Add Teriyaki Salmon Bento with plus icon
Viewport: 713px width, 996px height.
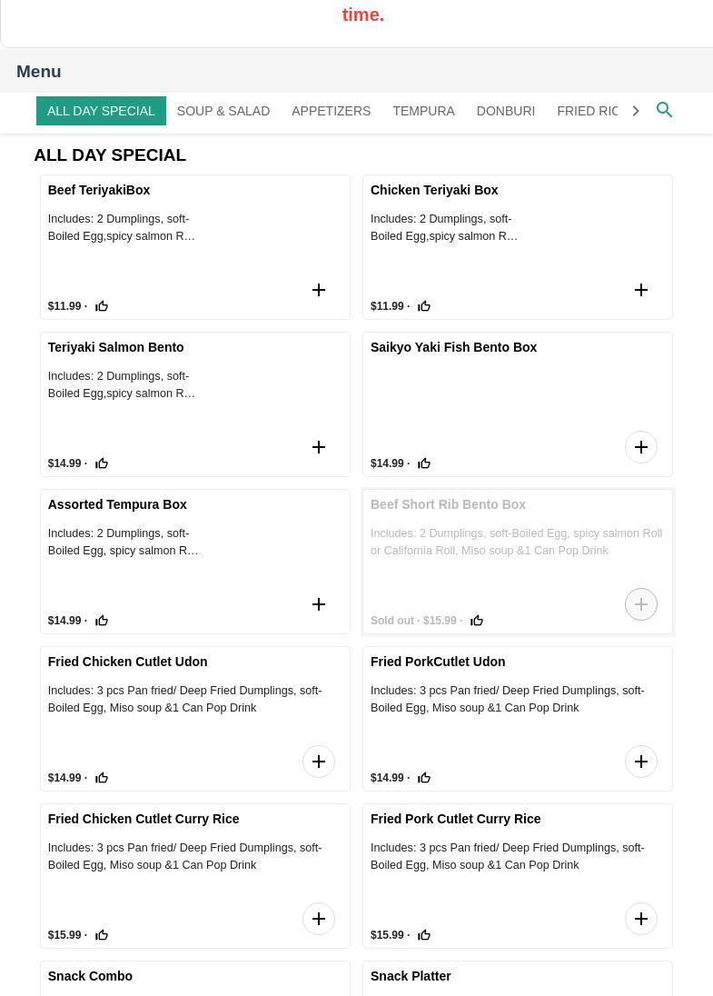319,447
